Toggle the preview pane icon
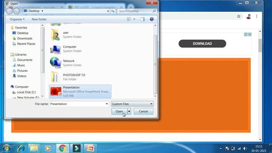272x153 pixels. [x=142, y=19]
